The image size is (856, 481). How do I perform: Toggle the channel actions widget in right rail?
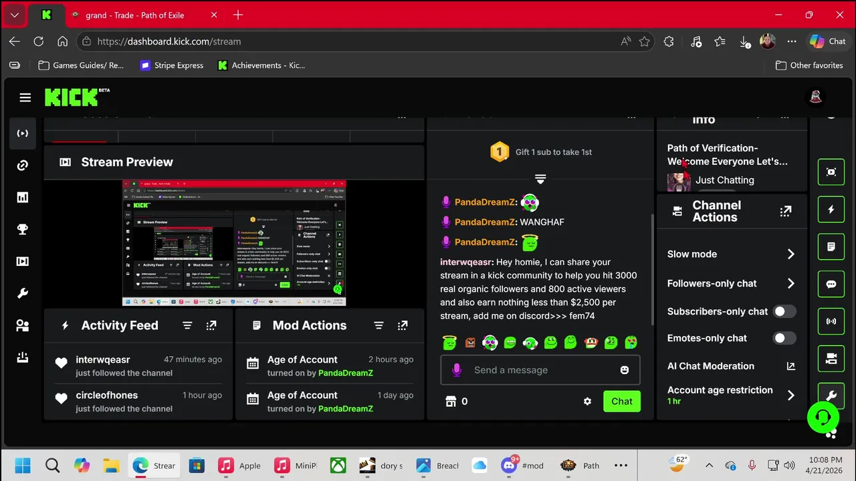(831, 359)
